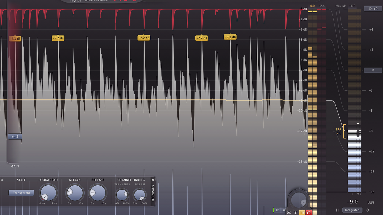Image resolution: width=383 pixels, height=215 pixels.
Task: Click the +4.6 gain value label
Action: click(x=15, y=136)
